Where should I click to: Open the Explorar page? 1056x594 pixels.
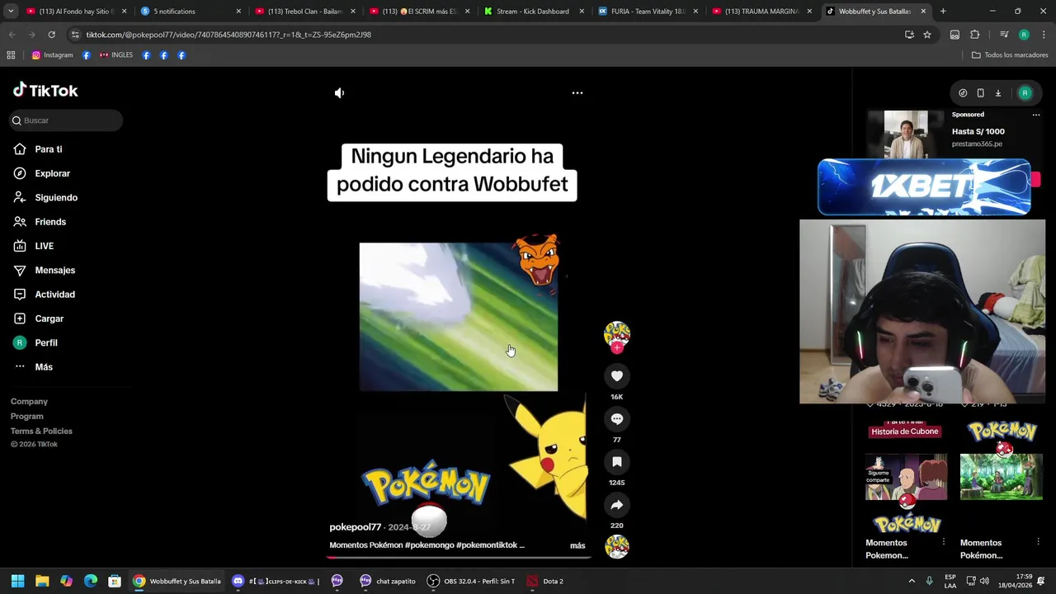pos(52,173)
